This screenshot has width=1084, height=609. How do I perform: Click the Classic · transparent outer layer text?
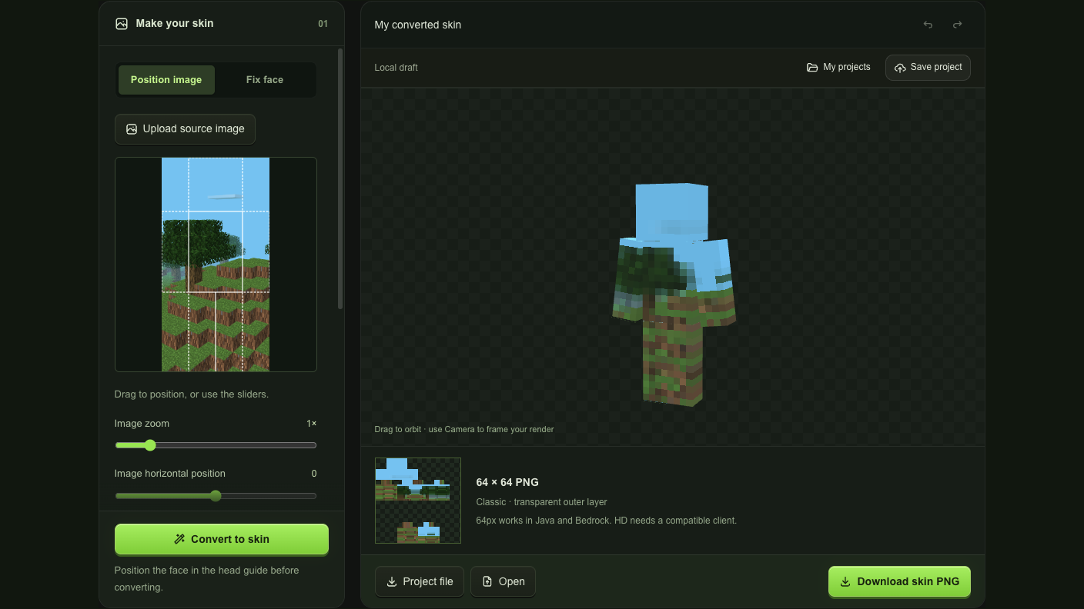point(542,502)
